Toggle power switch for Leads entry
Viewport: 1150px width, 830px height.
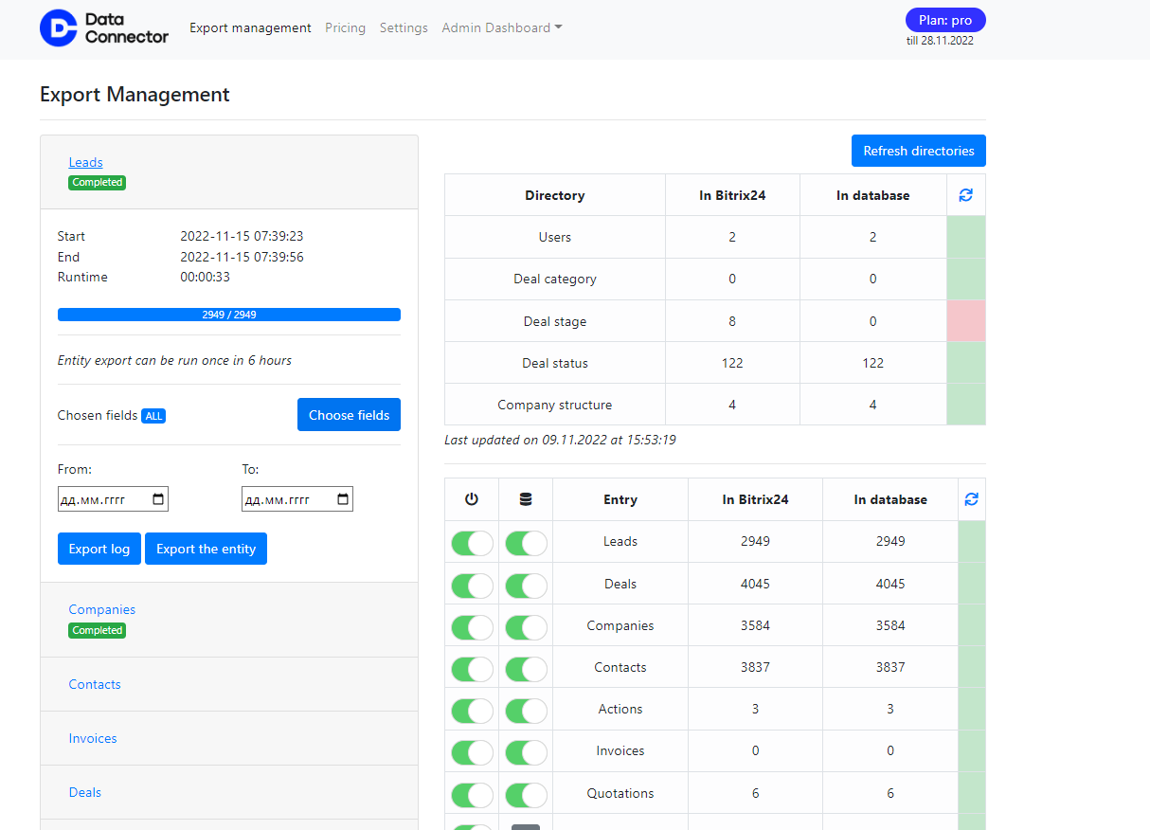[x=472, y=543]
